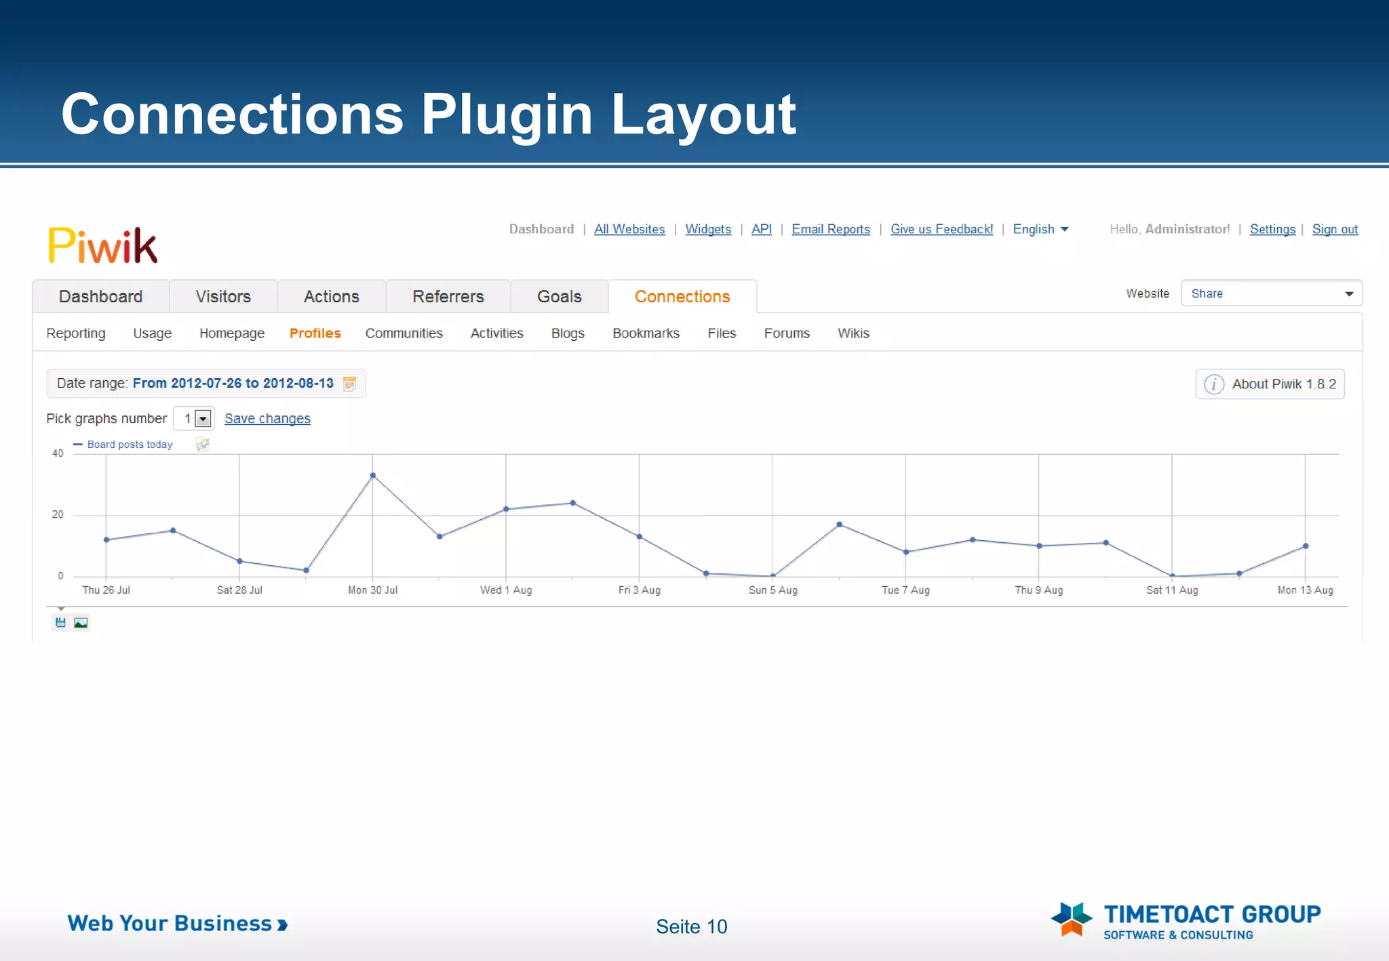Viewport: 1389px width, 961px height.
Task: Click the Sun 5 Aug axis label
Action: click(772, 590)
